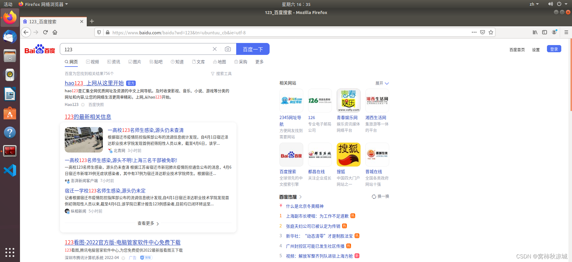The width and height of the screenshot is (572, 262).
Task: Open Firefox account icon
Action: [554, 32]
